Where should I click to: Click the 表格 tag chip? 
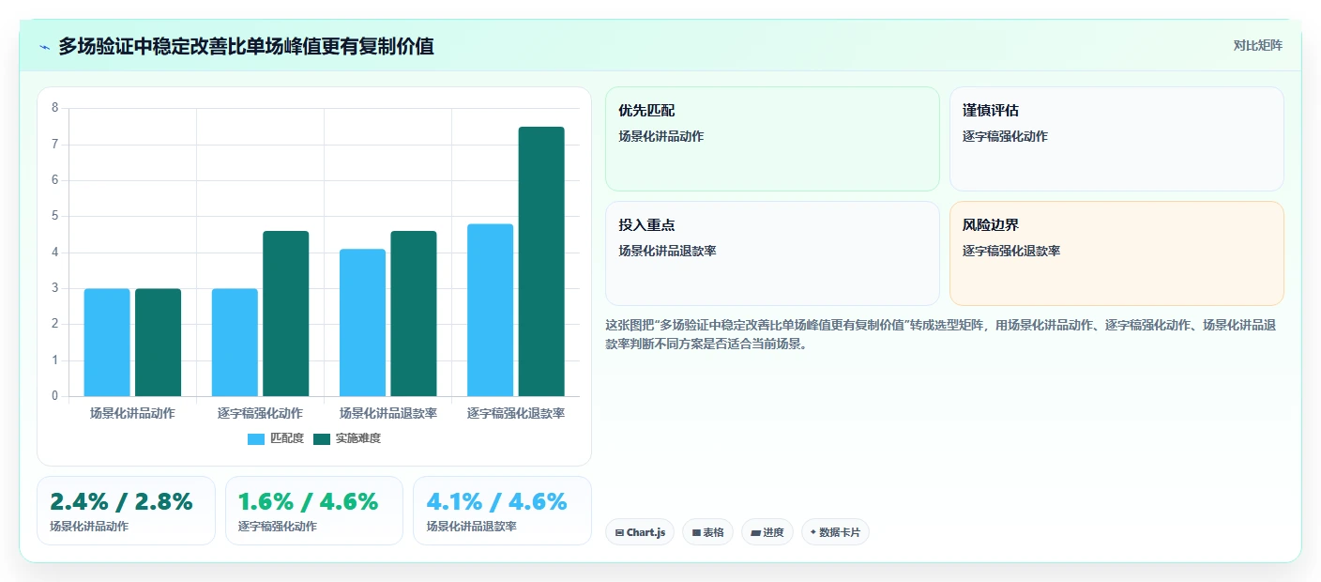(707, 532)
